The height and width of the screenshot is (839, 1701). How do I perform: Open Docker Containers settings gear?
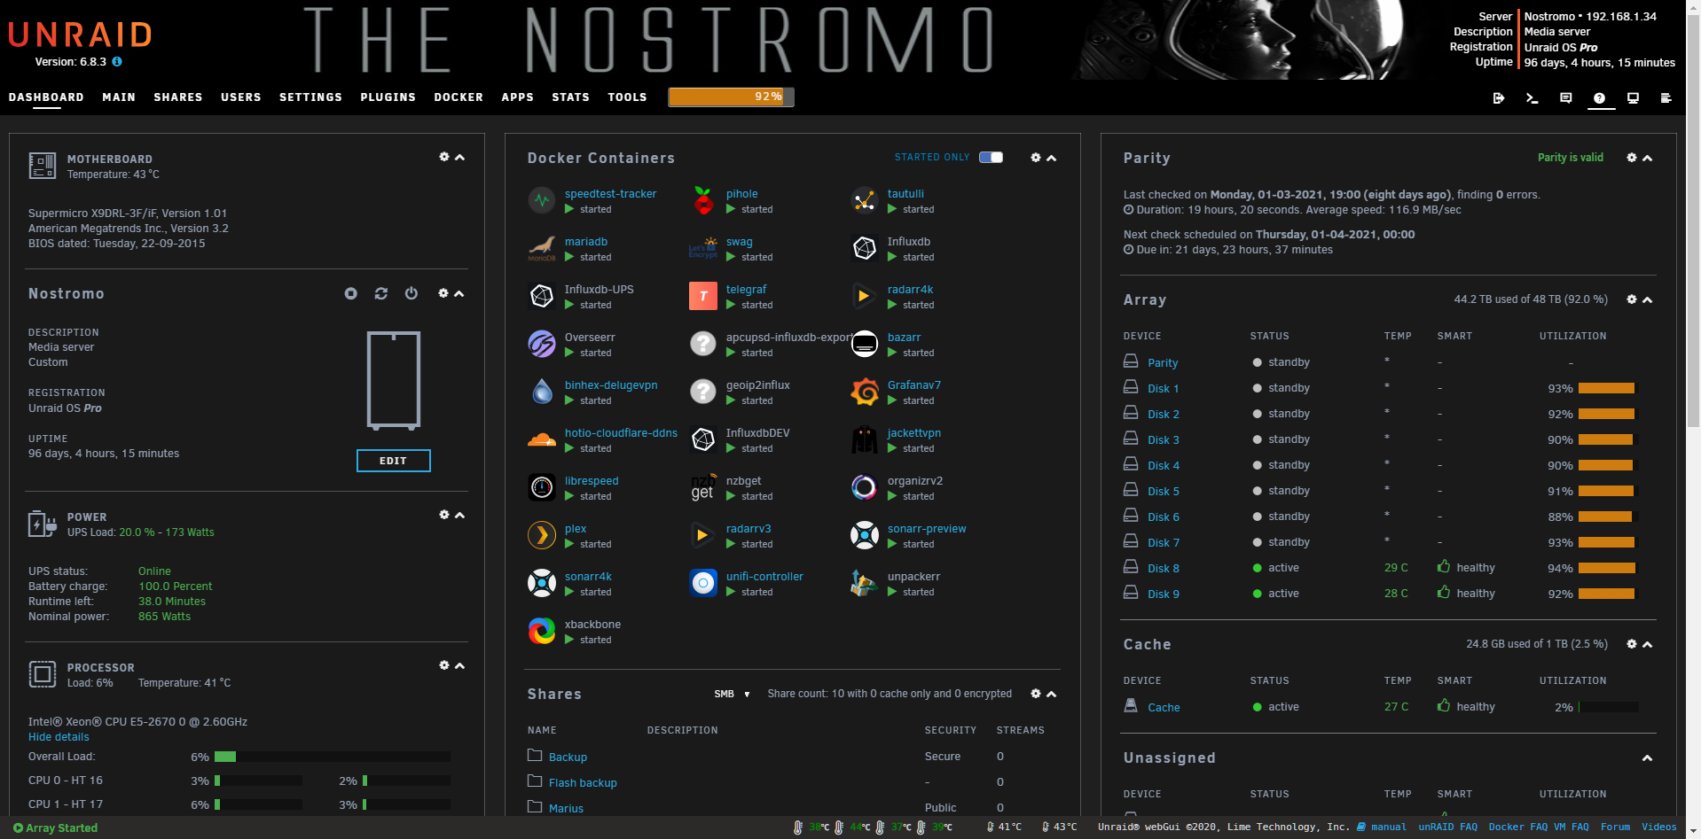[x=1035, y=158]
